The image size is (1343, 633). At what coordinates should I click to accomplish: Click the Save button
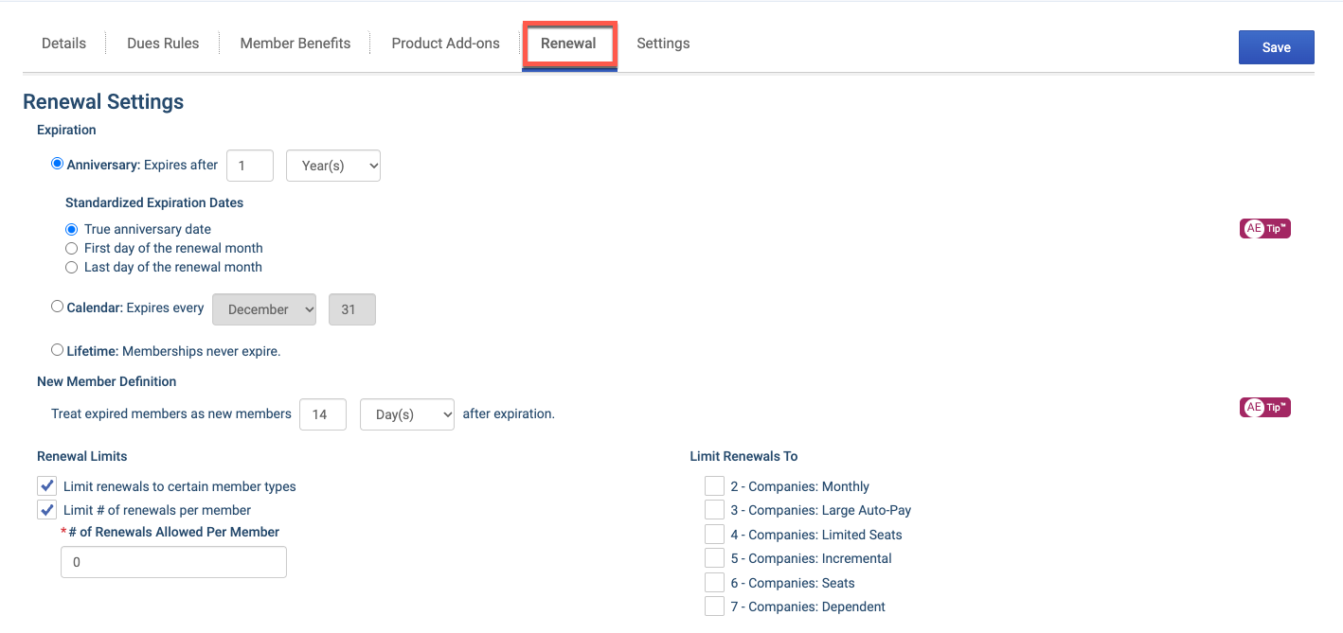click(1277, 47)
